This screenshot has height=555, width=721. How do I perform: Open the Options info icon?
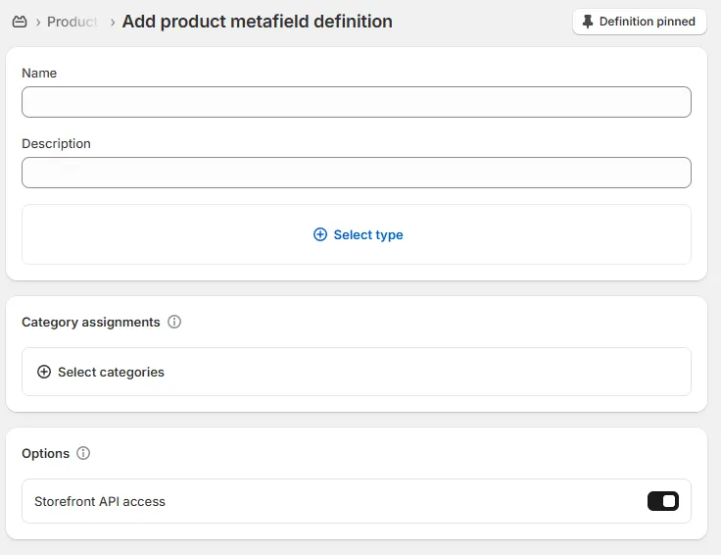click(x=83, y=453)
